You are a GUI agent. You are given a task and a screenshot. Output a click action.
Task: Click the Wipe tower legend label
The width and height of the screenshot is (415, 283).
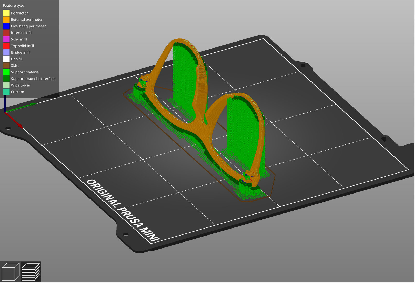[20, 85]
